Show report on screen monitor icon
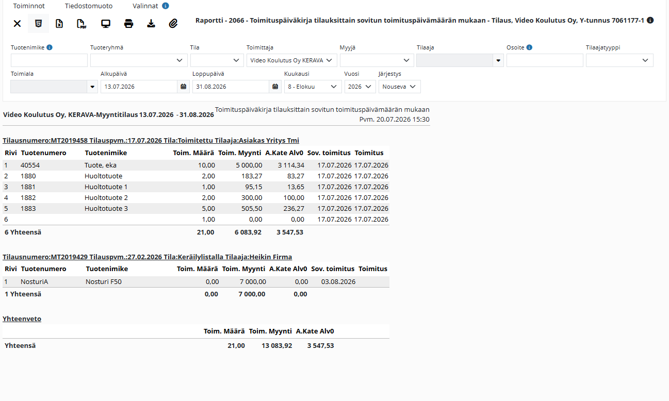 (106, 23)
